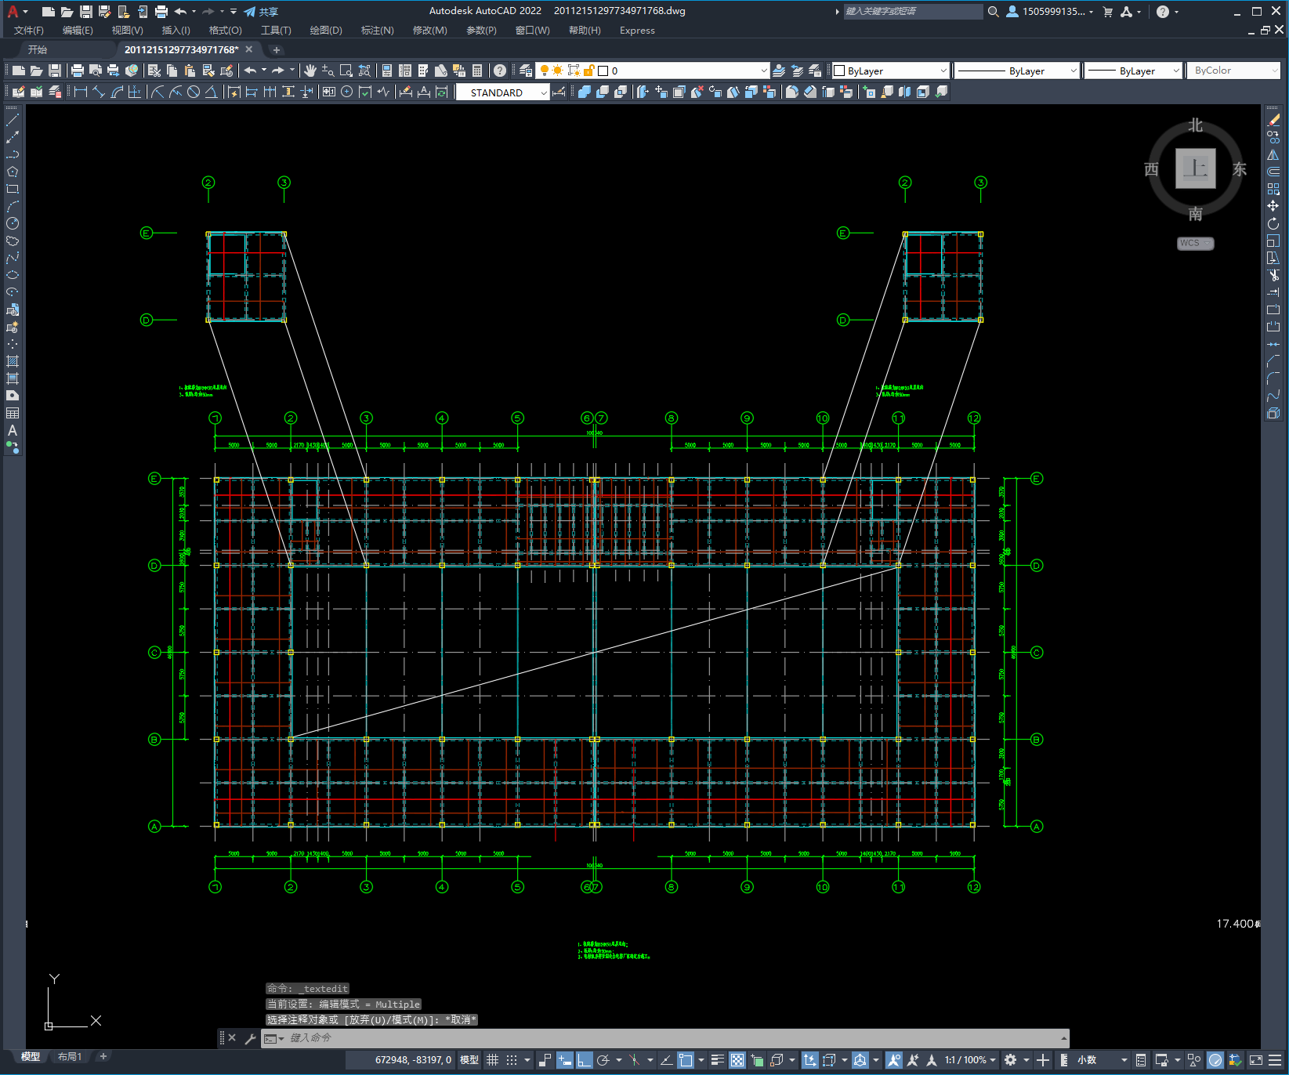Open the Layer Properties Manager icon
1289x1075 pixels.
[x=526, y=71]
